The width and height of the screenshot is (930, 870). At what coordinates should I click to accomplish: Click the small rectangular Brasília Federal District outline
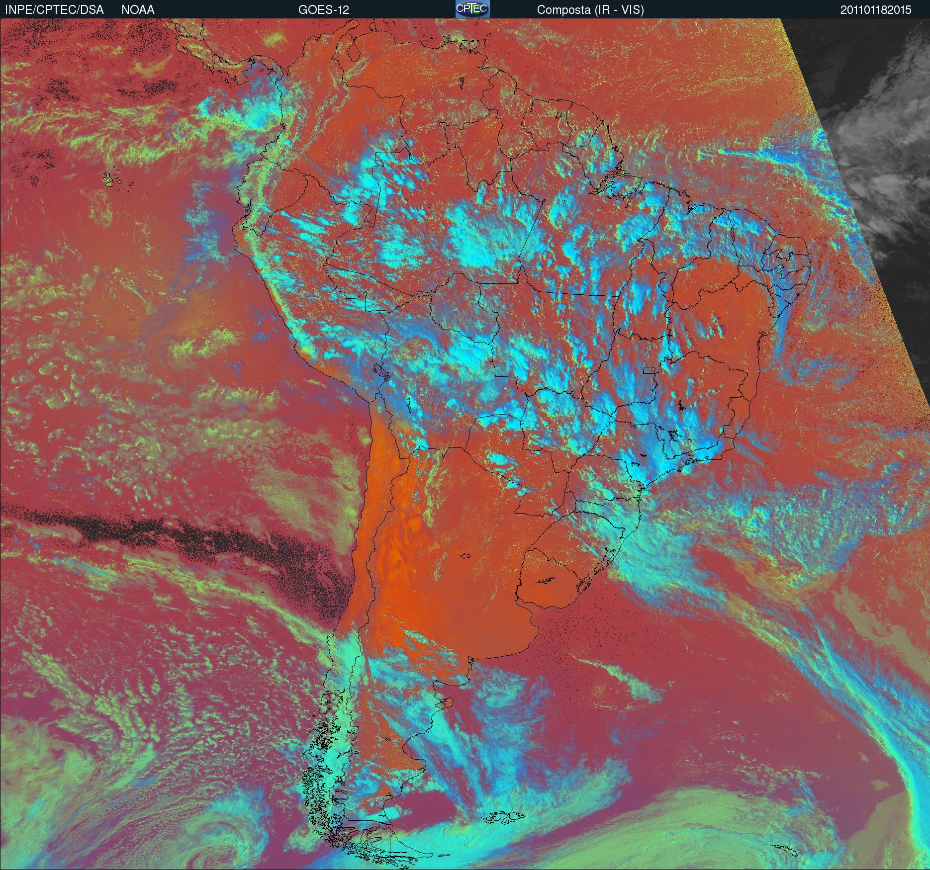pyautogui.click(x=649, y=370)
